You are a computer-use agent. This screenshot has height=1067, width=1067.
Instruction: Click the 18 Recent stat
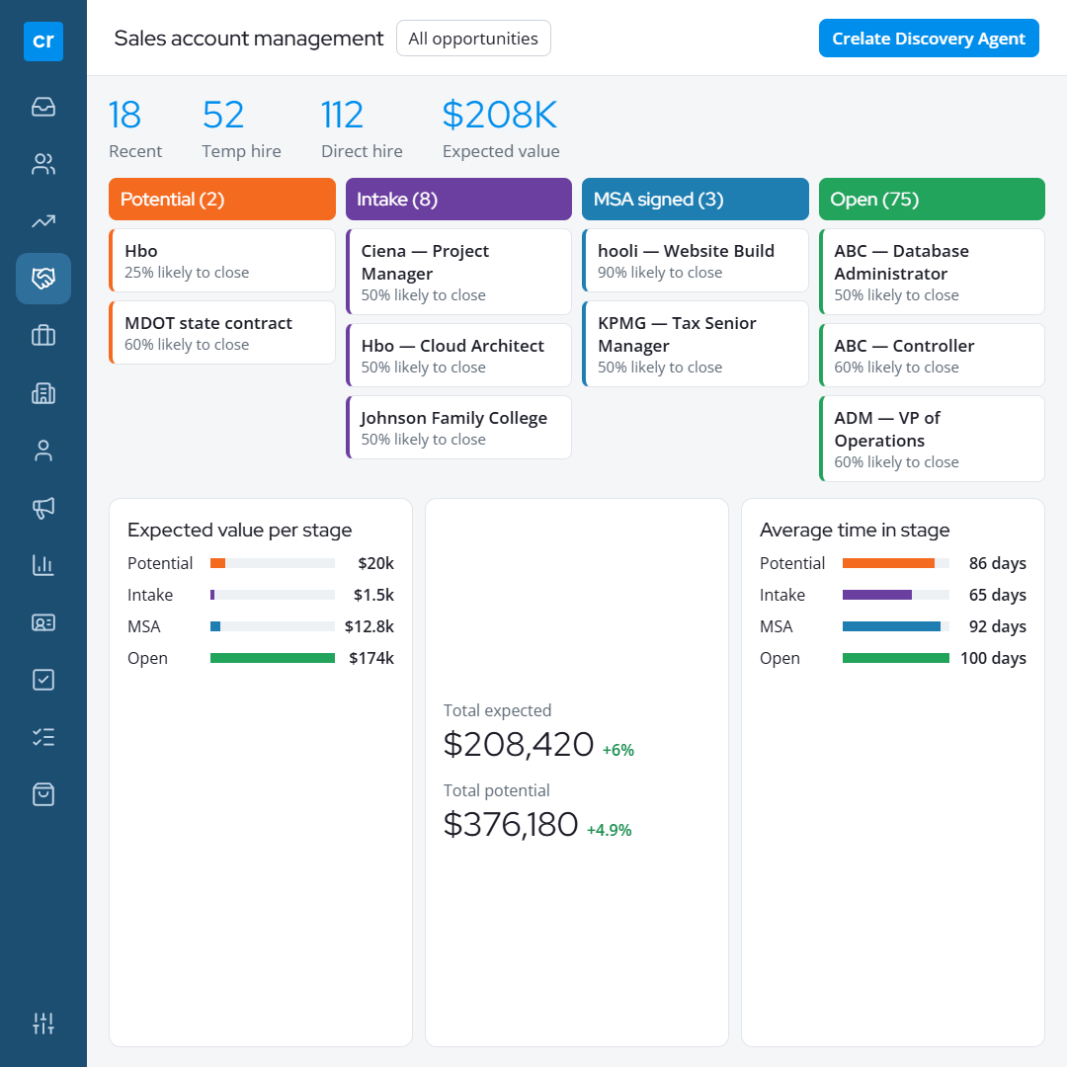pos(134,127)
